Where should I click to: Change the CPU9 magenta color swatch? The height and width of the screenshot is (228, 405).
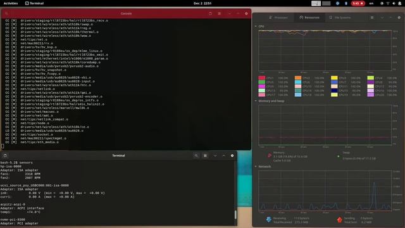(x=261, y=86)
